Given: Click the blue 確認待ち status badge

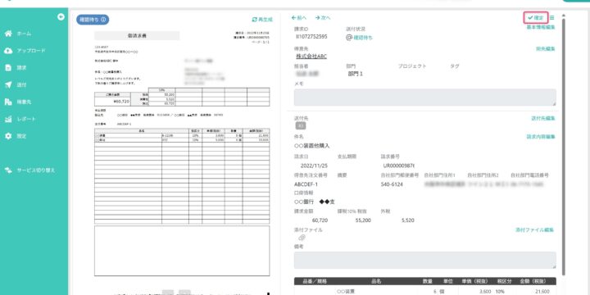Looking at the screenshot, I should [93, 20].
